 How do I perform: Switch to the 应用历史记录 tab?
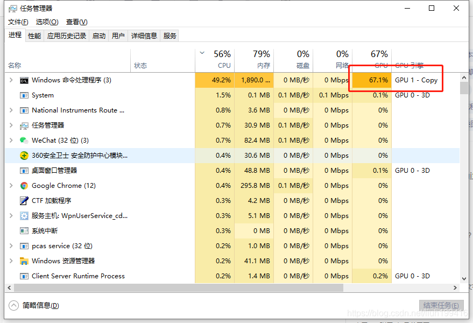(x=66, y=36)
